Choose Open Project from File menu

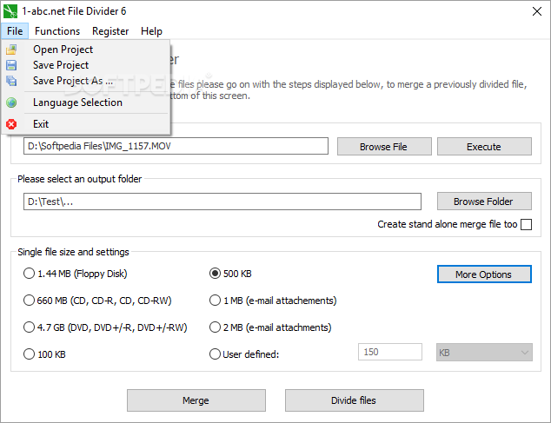coord(86,50)
